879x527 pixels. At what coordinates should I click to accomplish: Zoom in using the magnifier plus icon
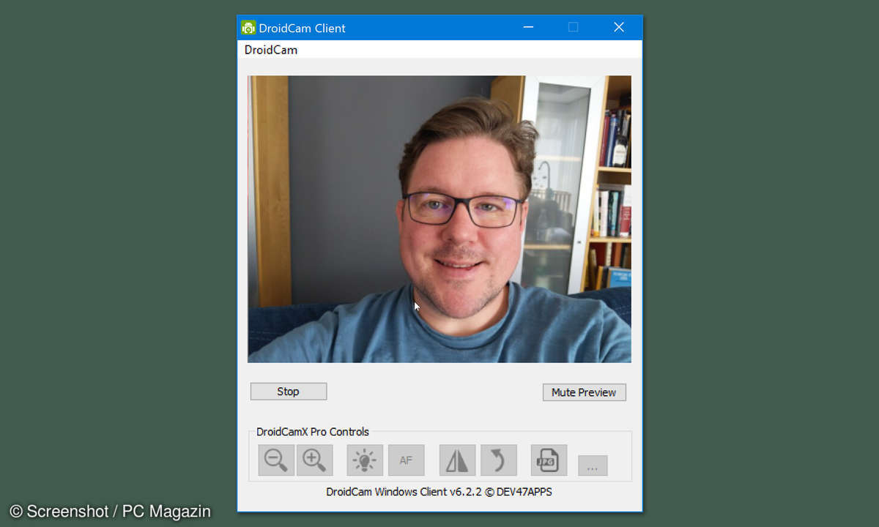315,460
